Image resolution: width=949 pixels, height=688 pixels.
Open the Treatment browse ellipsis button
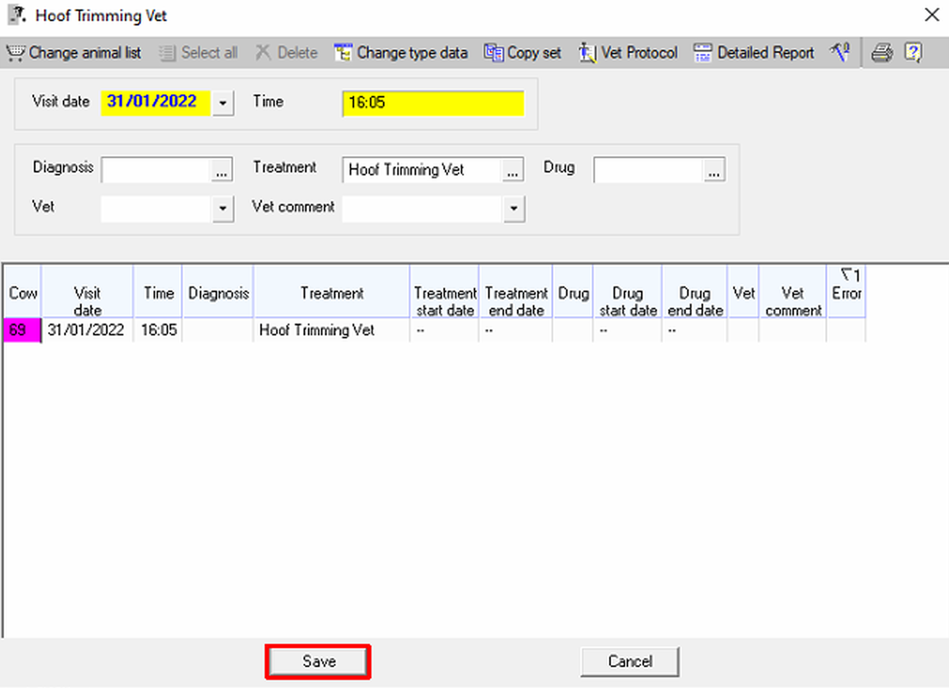pyautogui.click(x=513, y=170)
